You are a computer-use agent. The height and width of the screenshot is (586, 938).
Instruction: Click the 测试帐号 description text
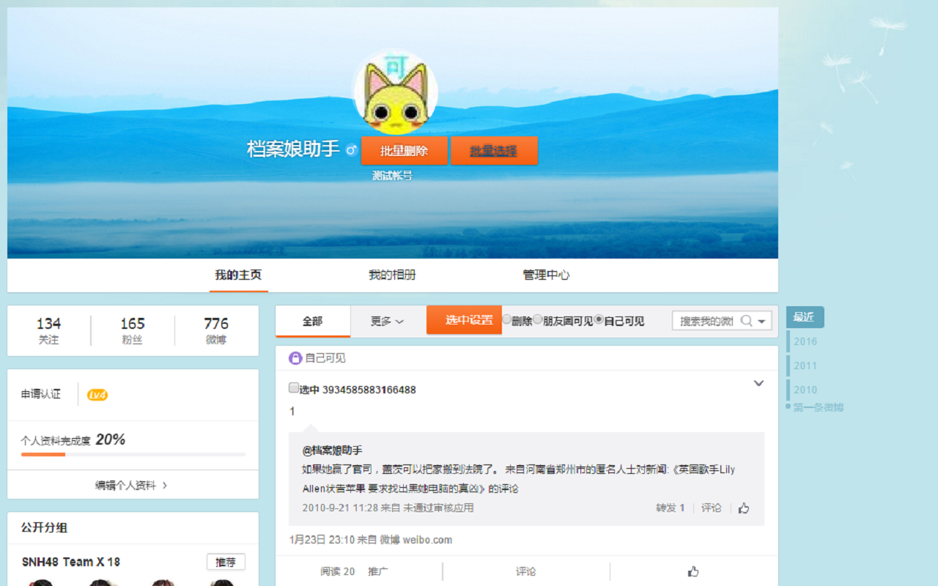(392, 176)
